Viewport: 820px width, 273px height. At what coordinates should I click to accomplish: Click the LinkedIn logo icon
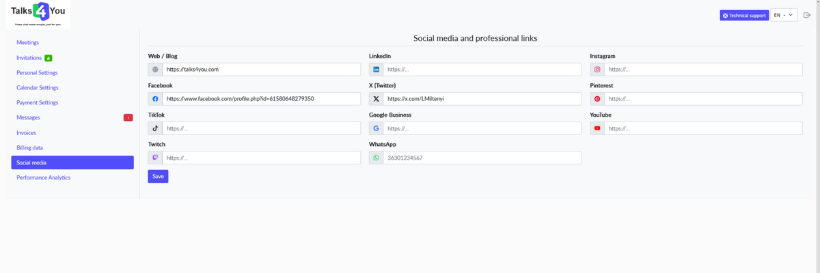(377, 70)
